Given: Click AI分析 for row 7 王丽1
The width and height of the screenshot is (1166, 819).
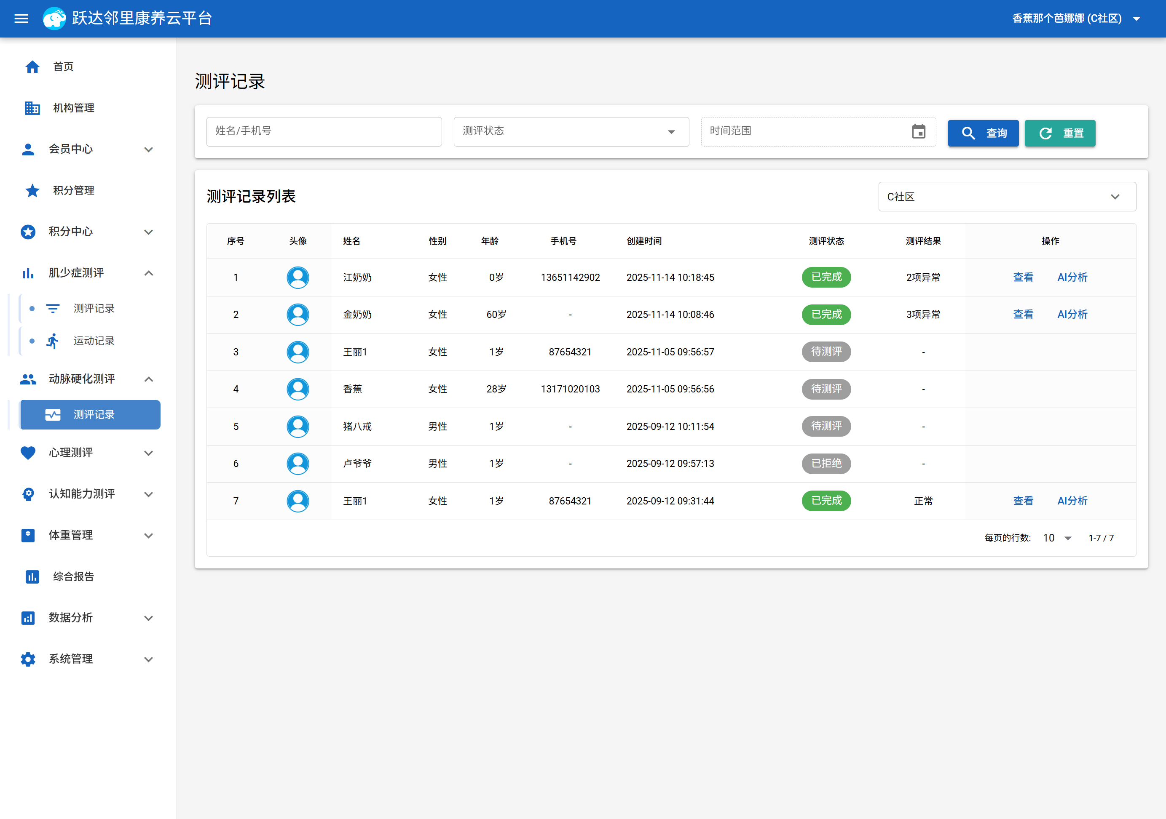Looking at the screenshot, I should (x=1072, y=502).
